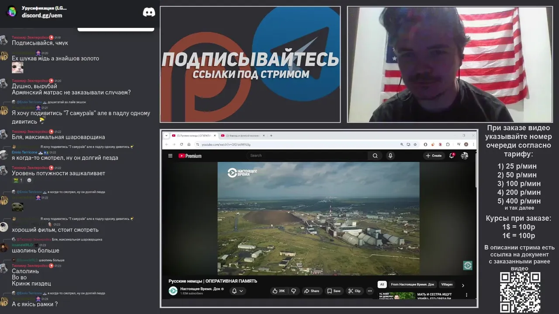
Task: Click exchange rate text 1$ = 100р
Action: pyautogui.click(x=518, y=227)
